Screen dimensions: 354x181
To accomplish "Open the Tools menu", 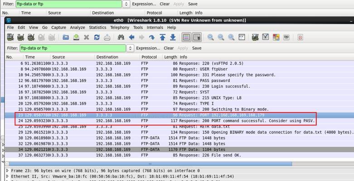I will 138,28.
